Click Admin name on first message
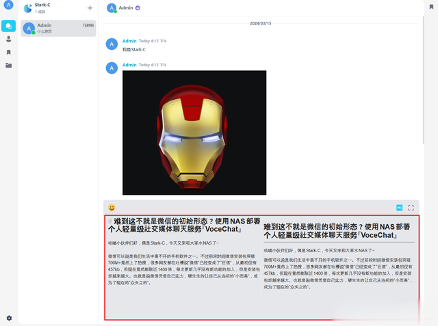 tap(129, 41)
